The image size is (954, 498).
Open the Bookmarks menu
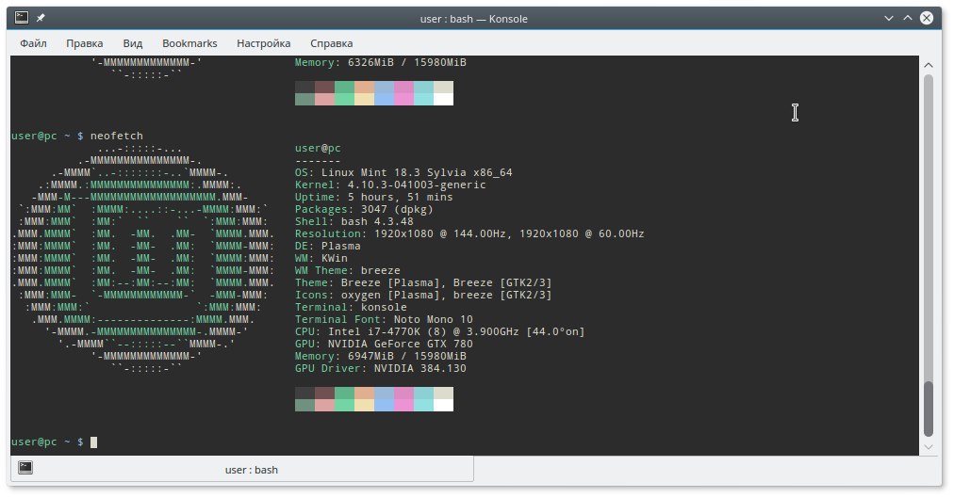[x=189, y=43]
